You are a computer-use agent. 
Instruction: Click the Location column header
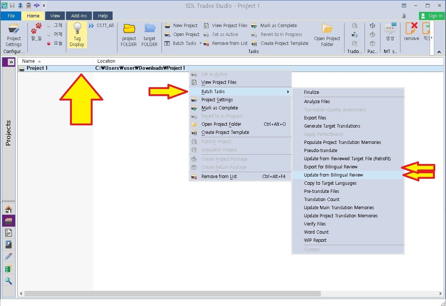106,61
